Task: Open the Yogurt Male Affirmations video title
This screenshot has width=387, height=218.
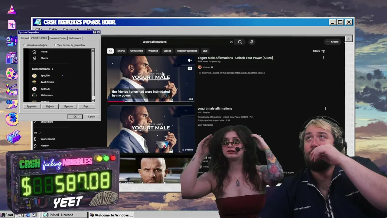Action: click(x=235, y=58)
